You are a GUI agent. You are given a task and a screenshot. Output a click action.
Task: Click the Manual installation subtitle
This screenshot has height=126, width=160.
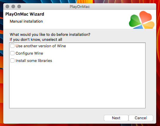point(26,21)
